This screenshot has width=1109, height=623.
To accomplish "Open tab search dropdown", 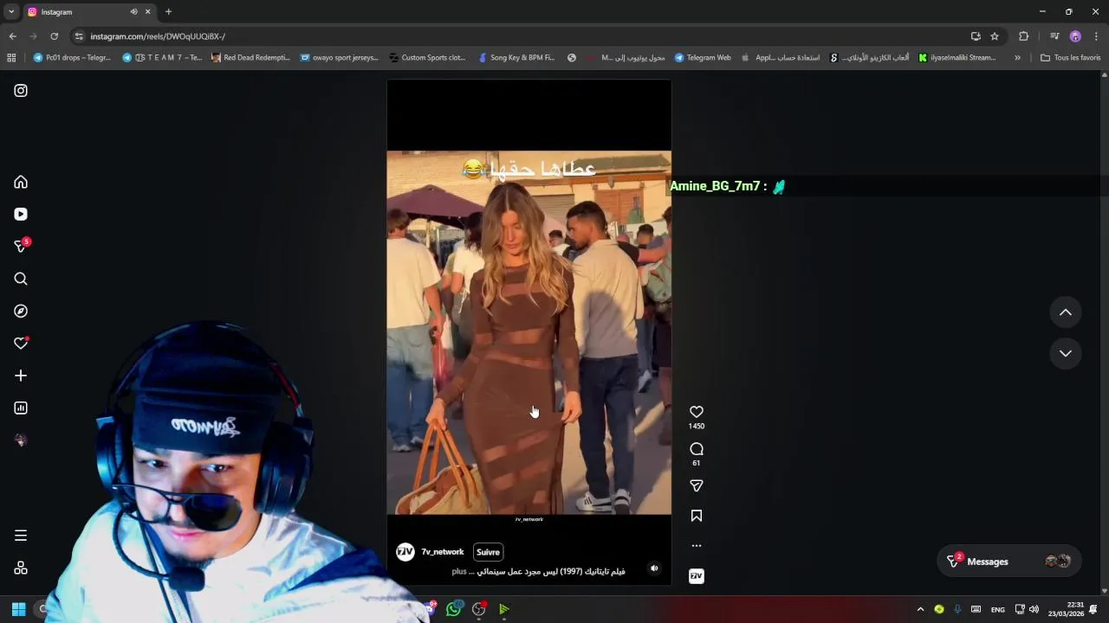I will (x=11, y=12).
